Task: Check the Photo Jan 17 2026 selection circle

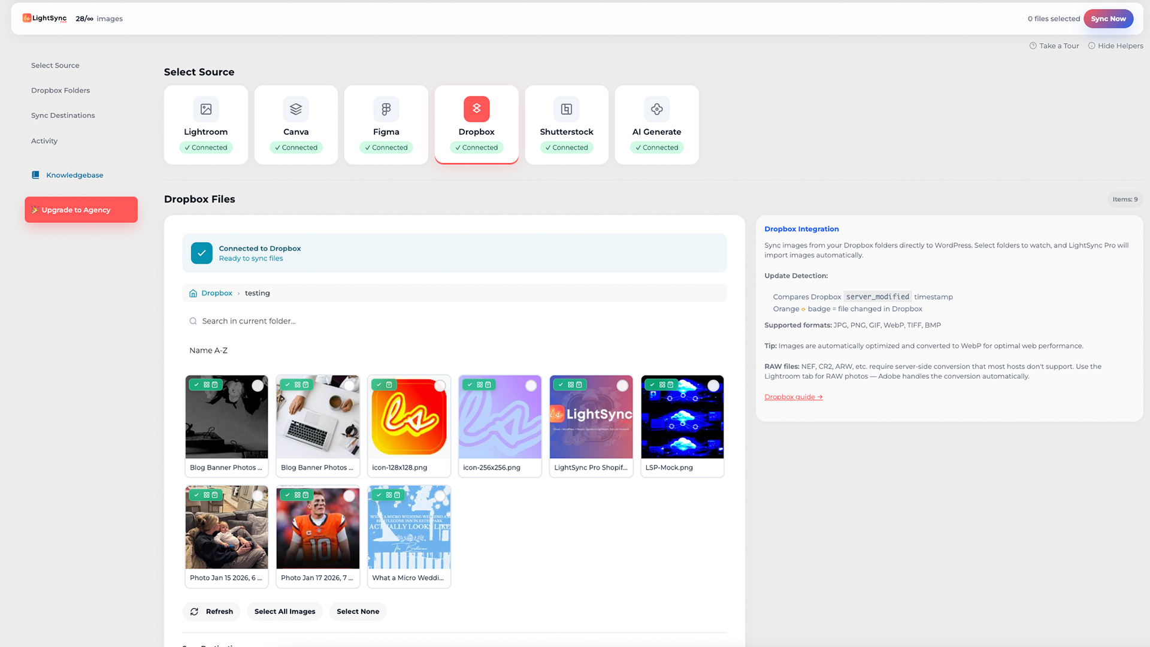Action: click(349, 496)
